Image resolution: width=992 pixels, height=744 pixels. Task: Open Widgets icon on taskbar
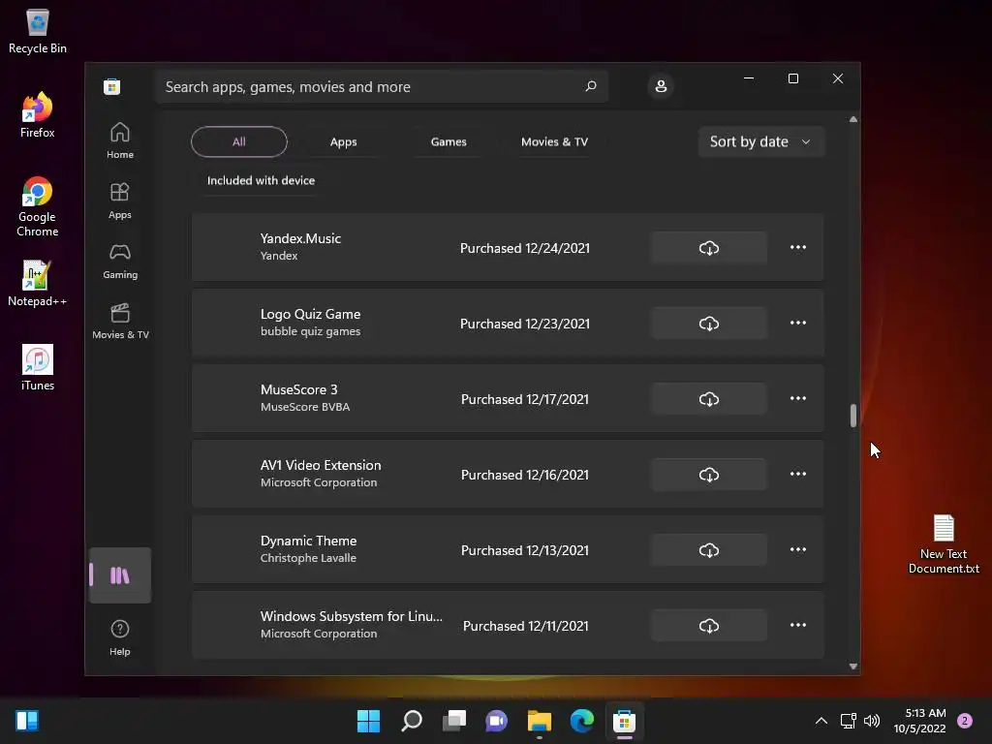click(x=27, y=721)
